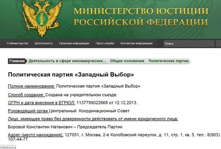This screenshot has height=149, width=221.
Task: Open the Контактная информация menu
Action: 136,43
